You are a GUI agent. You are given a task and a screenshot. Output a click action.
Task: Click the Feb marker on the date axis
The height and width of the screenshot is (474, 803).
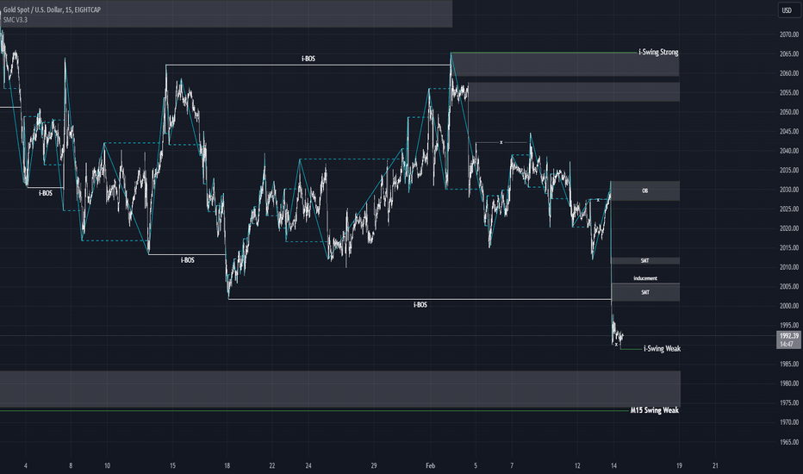[x=430, y=465]
